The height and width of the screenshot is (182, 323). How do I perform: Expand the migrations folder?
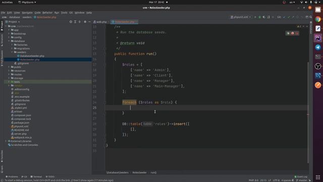[x=12, y=49]
